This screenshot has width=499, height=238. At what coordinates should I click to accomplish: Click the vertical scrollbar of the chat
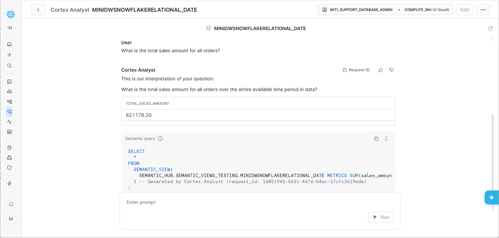click(x=493, y=161)
